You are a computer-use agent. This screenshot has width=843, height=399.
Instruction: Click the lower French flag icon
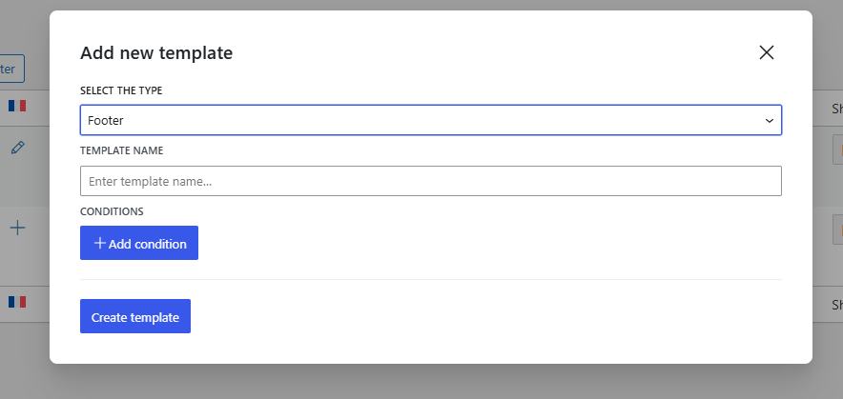coord(17,302)
